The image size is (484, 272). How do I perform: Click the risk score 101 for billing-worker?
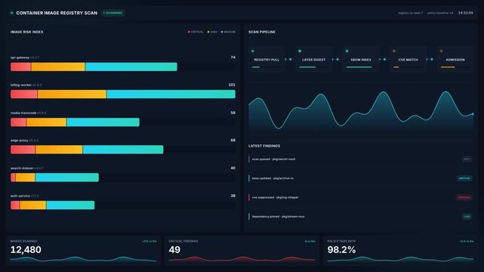232,85
